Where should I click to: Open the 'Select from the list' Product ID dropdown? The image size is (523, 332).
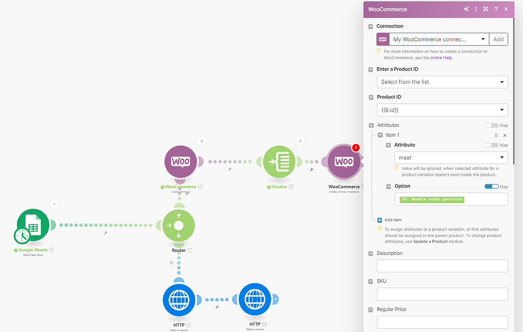pos(442,82)
